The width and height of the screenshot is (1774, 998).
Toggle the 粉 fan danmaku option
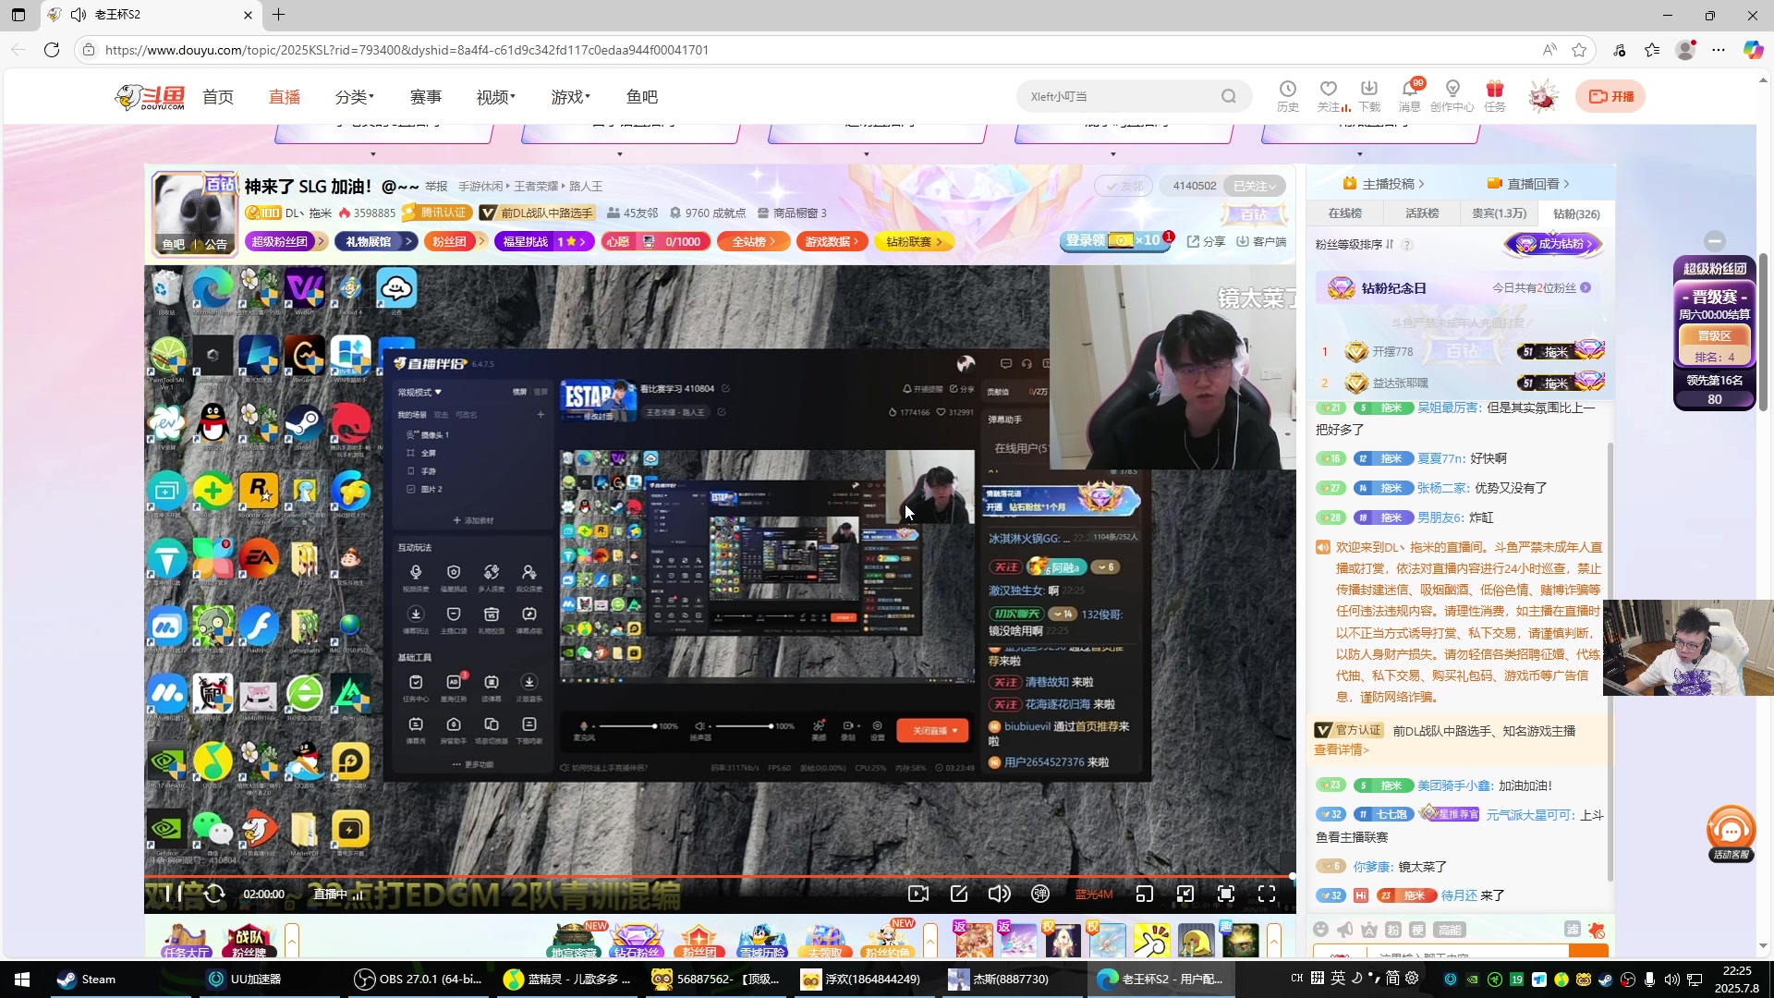tap(1393, 929)
